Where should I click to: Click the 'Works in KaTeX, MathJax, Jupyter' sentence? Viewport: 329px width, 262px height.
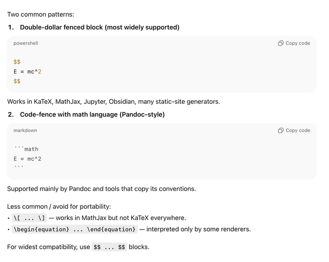pyautogui.click(x=113, y=101)
